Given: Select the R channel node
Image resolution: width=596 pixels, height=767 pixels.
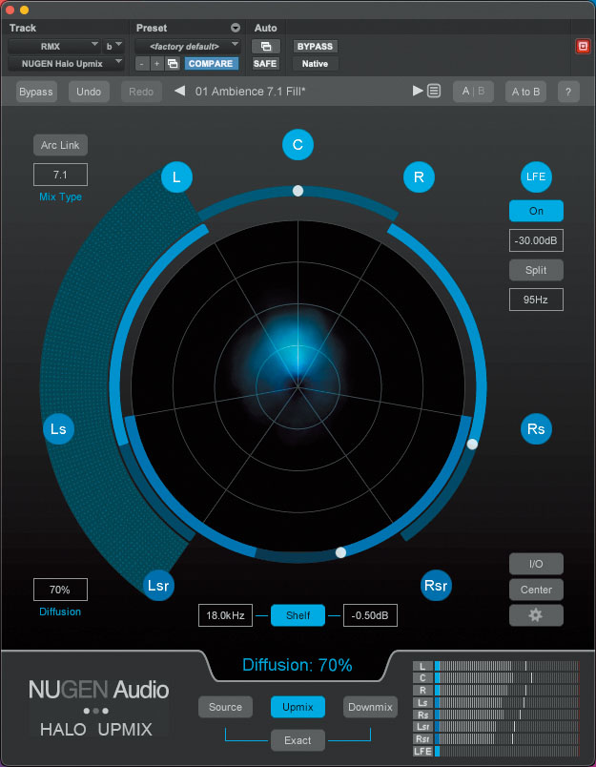Looking at the screenshot, I should (419, 177).
